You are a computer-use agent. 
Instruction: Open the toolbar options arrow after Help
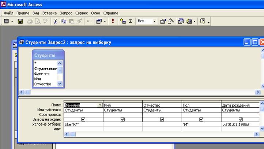209,22
